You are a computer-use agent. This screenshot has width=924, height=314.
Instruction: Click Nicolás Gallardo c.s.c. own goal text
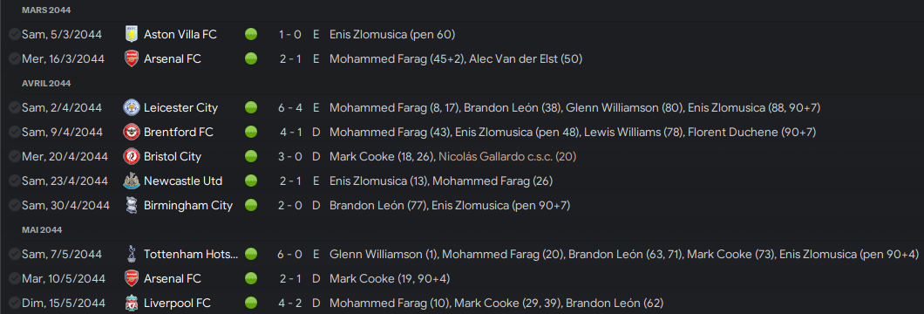506,157
